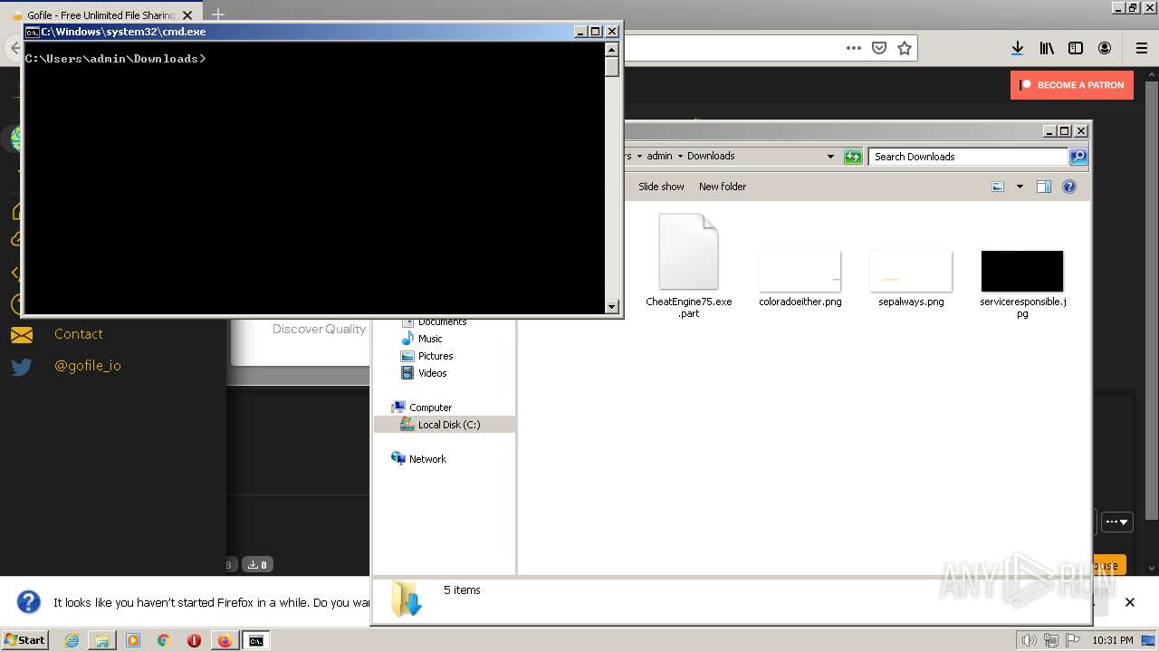
Task: Click taskbar clock 10:31 PM
Action: (x=1113, y=640)
